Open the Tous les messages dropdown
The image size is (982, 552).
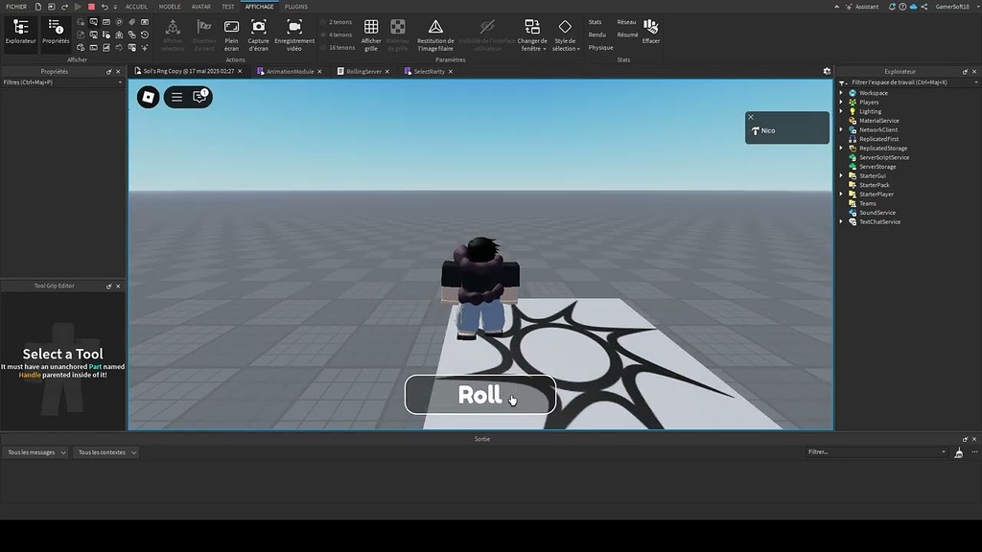[x=35, y=451]
